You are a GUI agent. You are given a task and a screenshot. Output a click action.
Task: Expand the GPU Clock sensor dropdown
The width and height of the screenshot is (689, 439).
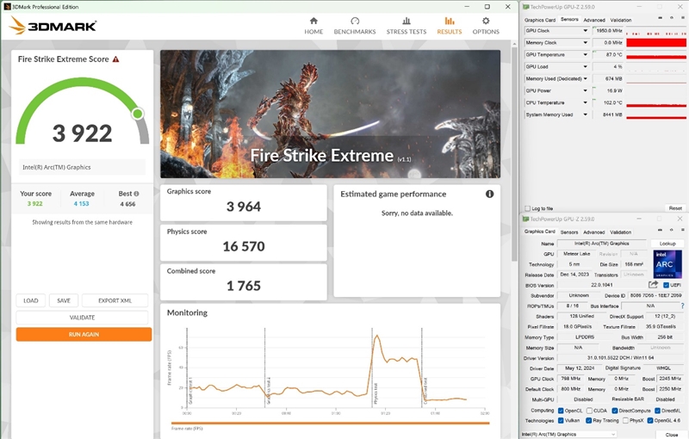click(x=586, y=31)
